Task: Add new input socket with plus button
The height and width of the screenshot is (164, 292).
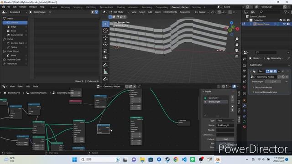Action: [x=232, y=97]
